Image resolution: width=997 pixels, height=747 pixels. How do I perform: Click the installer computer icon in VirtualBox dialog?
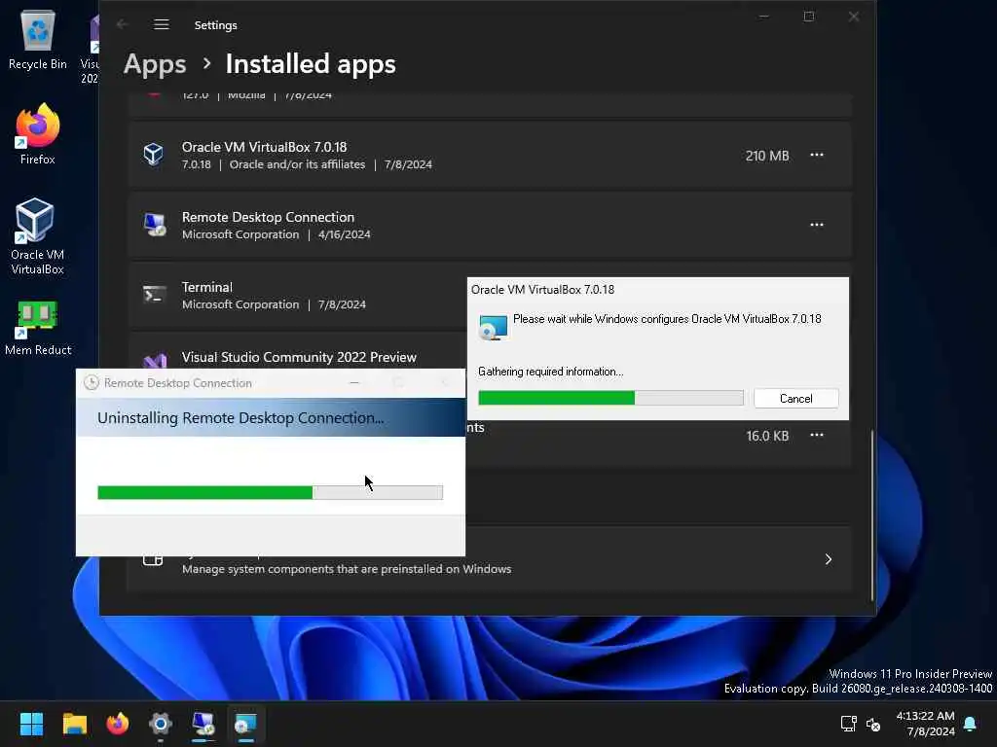coord(494,327)
